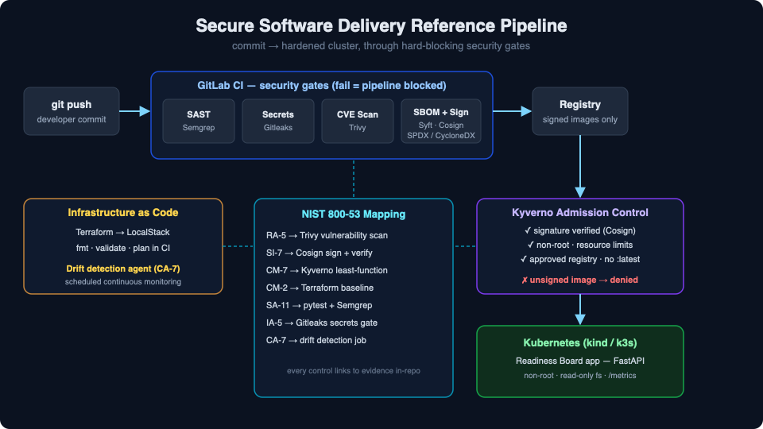Click 'Drift detection agent (CA-7)' text
This screenshot has width=763, height=429.
tap(123, 269)
